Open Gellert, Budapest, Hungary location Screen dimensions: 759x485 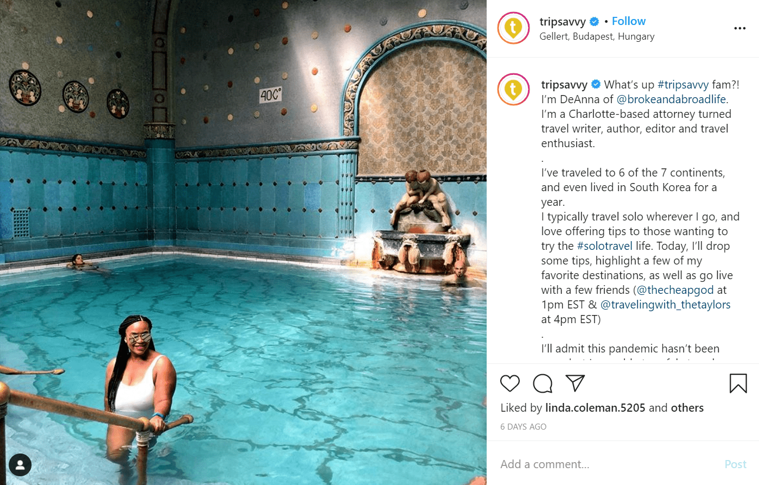[597, 36]
